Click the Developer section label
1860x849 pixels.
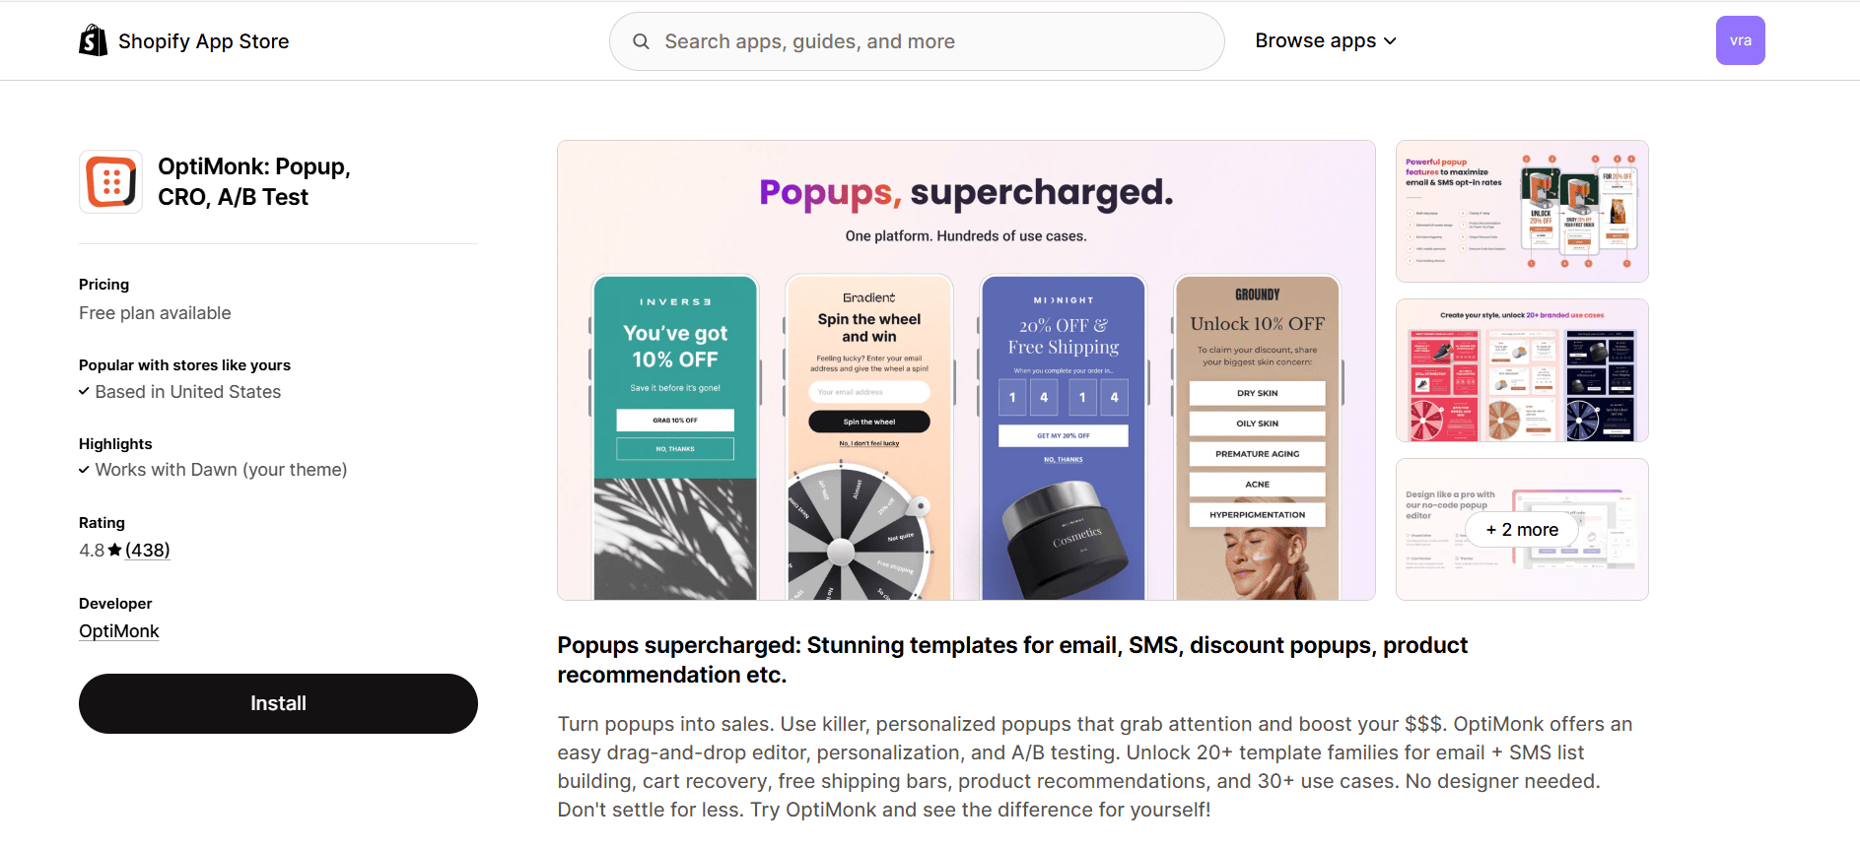point(114,603)
